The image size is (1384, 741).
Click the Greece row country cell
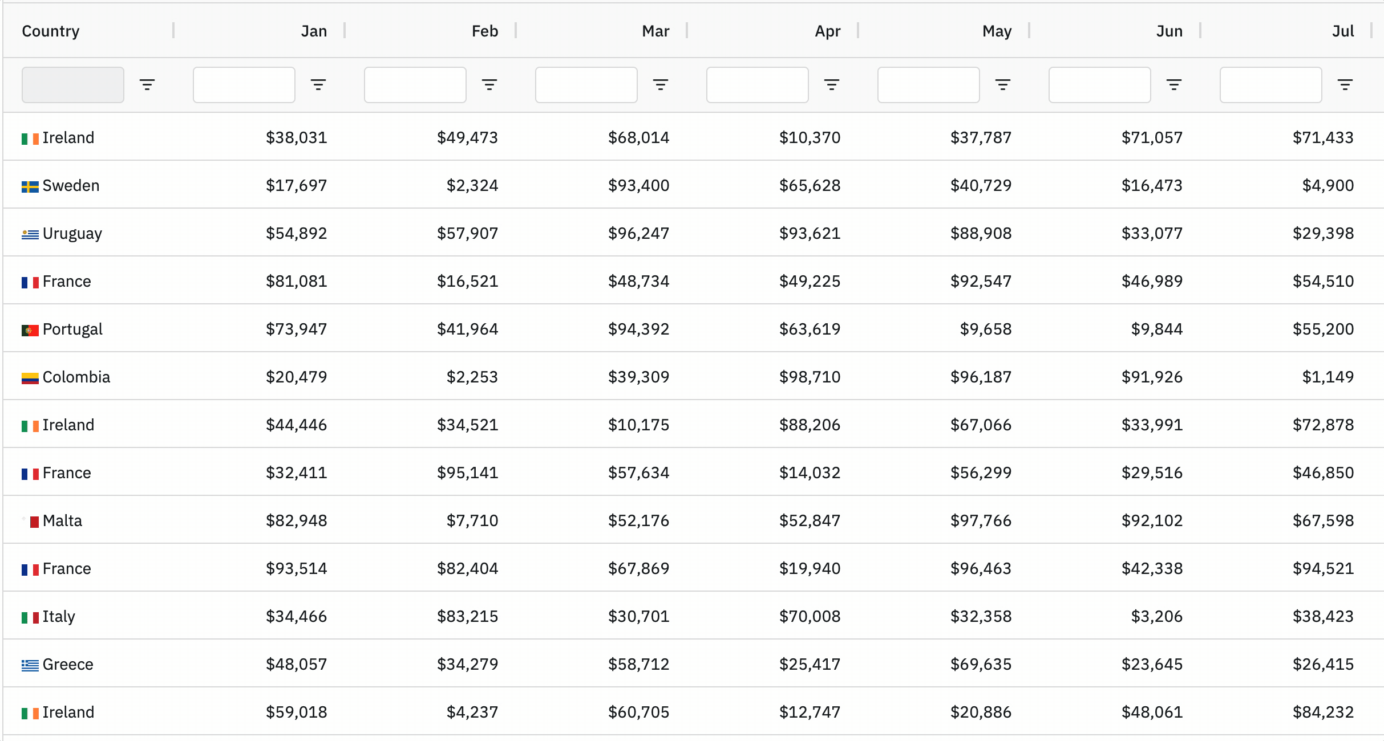tap(68, 664)
